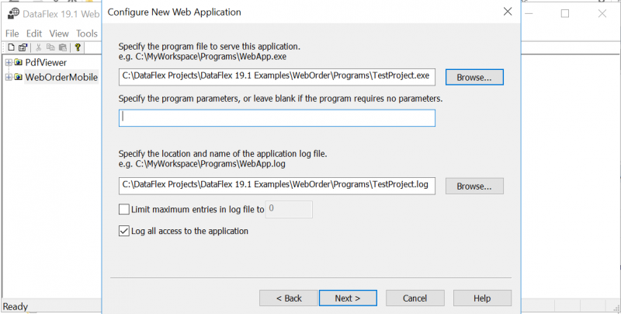Image resolution: width=621 pixels, height=314 pixels.
Task: Click the program parameters text field
Action: coord(276,117)
